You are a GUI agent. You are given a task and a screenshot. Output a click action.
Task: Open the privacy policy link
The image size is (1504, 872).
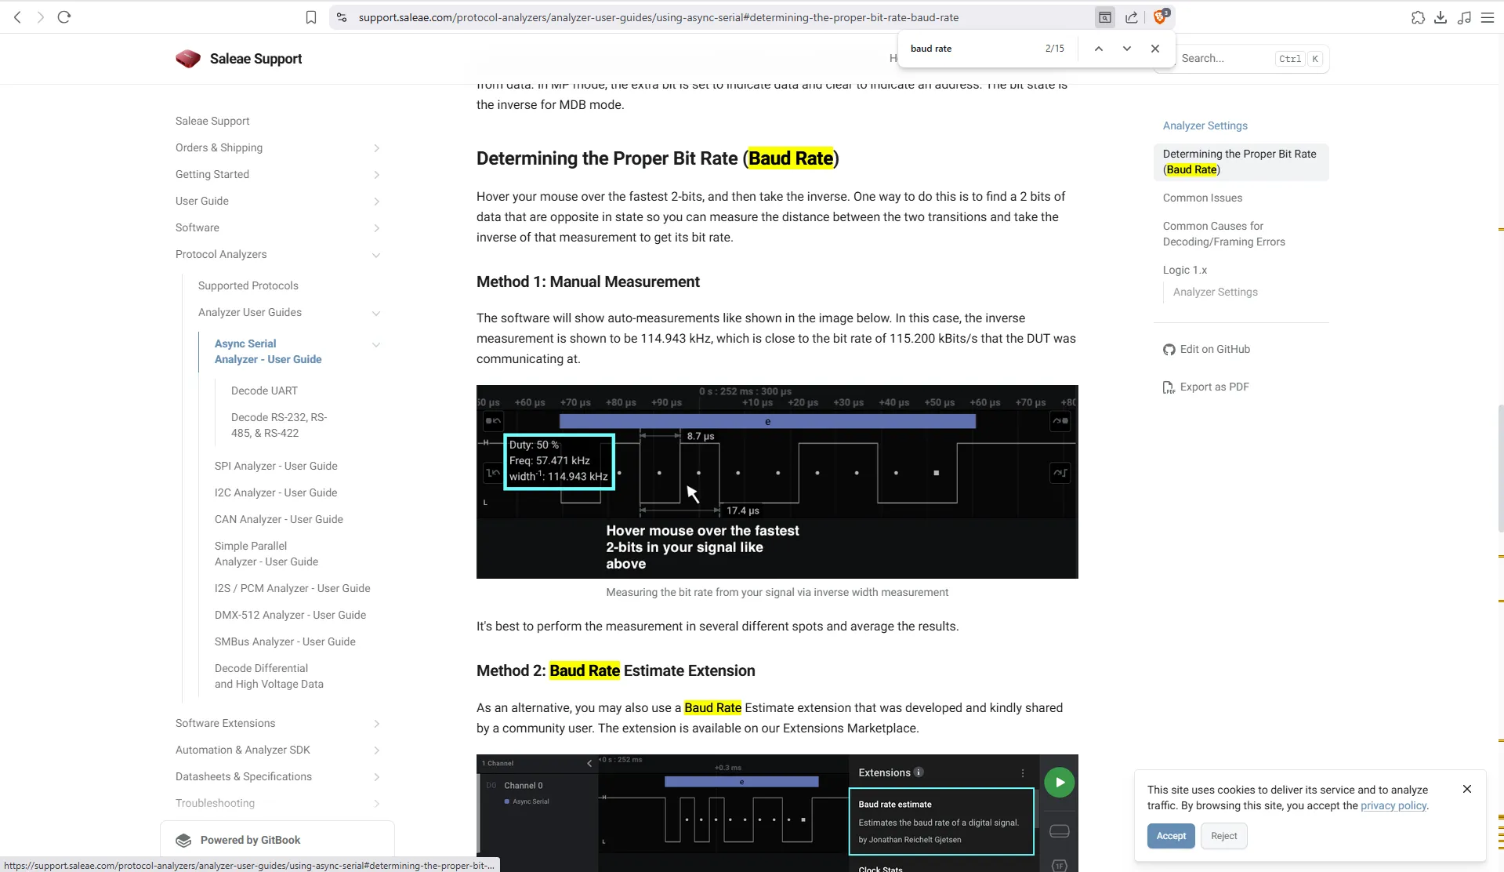point(1393,805)
